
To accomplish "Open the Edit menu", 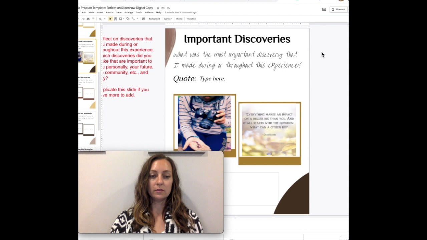I will [x=84, y=13].
